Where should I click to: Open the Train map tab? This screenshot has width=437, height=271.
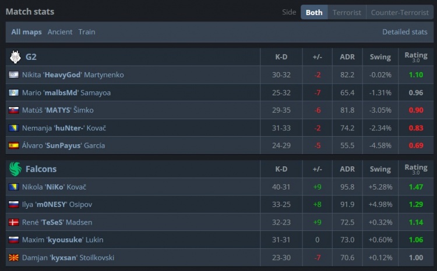click(x=87, y=32)
